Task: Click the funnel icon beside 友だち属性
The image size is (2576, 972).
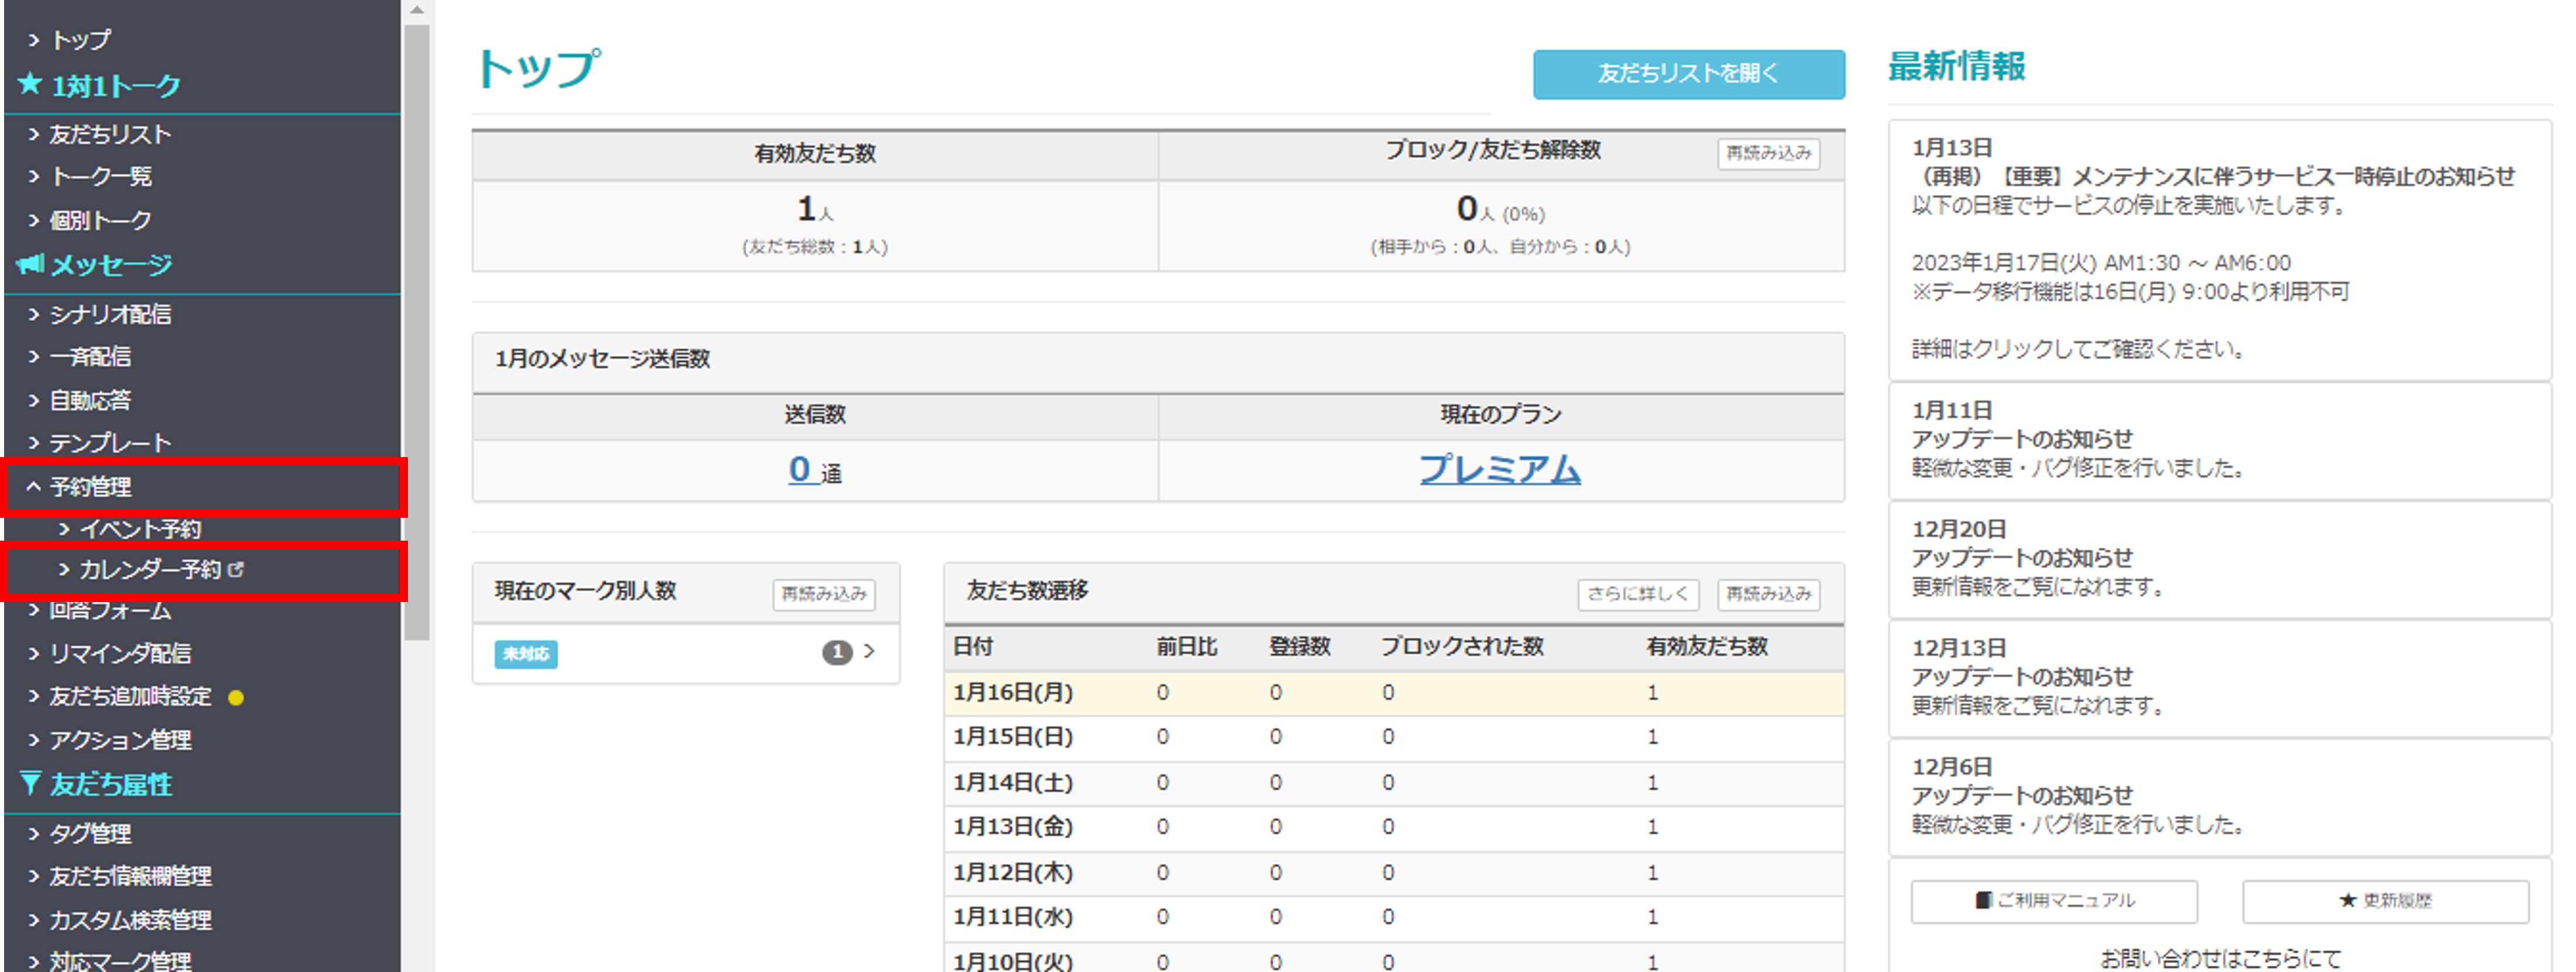Action: [30, 783]
